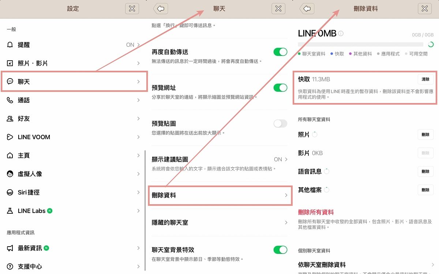
Task: Click the bell icon next to 提醒
Action: [10, 45]
